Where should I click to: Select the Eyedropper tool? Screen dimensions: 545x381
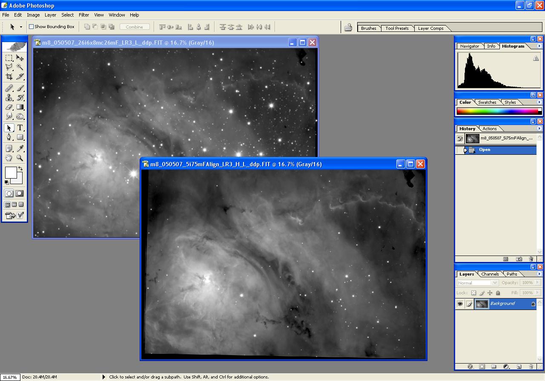point(20,148)
